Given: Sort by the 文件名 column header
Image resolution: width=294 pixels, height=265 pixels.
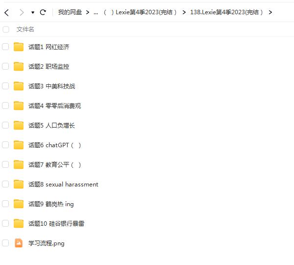Looking at the screenshot, I should (25, 29).
